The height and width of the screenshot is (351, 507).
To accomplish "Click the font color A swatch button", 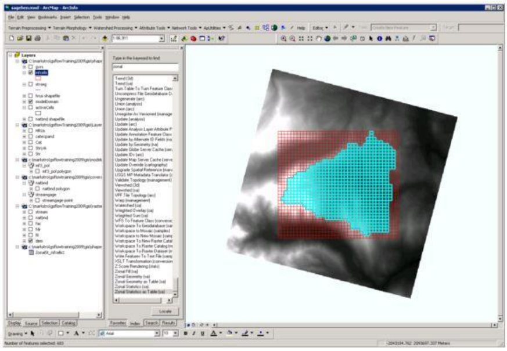I will click(214, 333).
